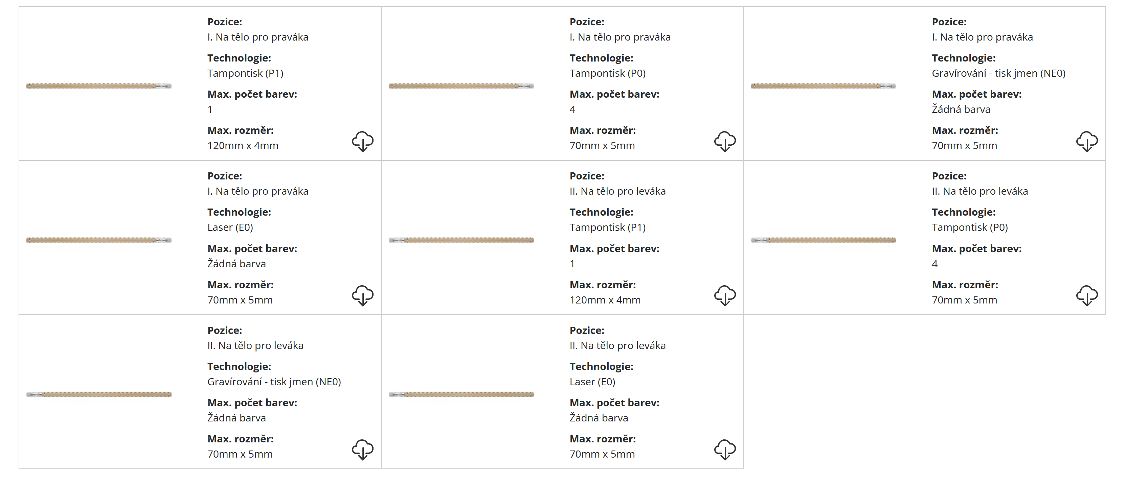
Task: Download left-handed Laser (E0) template
Action: click(725, 449)
